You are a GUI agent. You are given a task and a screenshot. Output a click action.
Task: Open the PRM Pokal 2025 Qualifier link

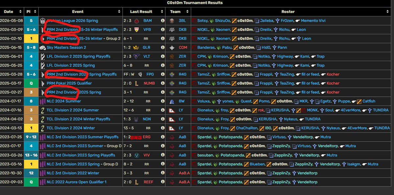click(69, 83)
